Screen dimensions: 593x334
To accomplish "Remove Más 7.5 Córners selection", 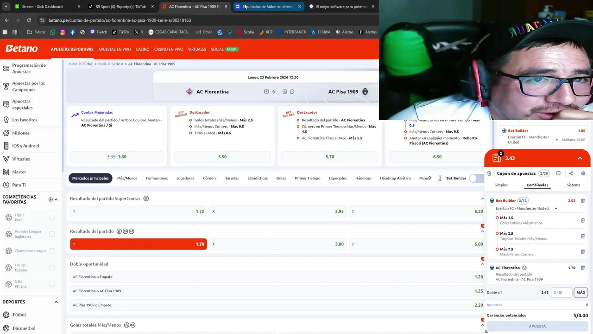I will point(583,252).
